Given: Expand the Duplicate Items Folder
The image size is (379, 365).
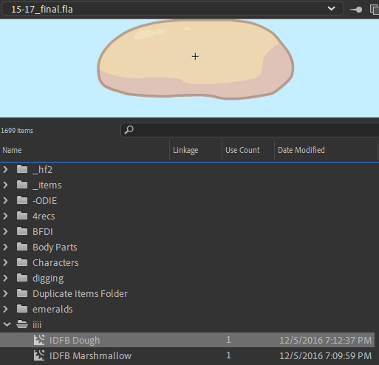Looking at the screenshot, I should pos(5,293).
